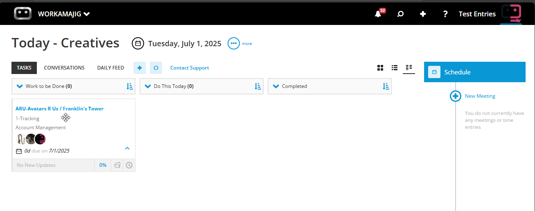Viewport: 535px width, 211px height.
Task: Click New Meeting in Schedule panel
Action: click(480, 96)
